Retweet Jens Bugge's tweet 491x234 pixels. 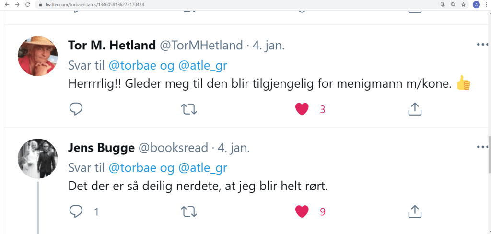189,211
